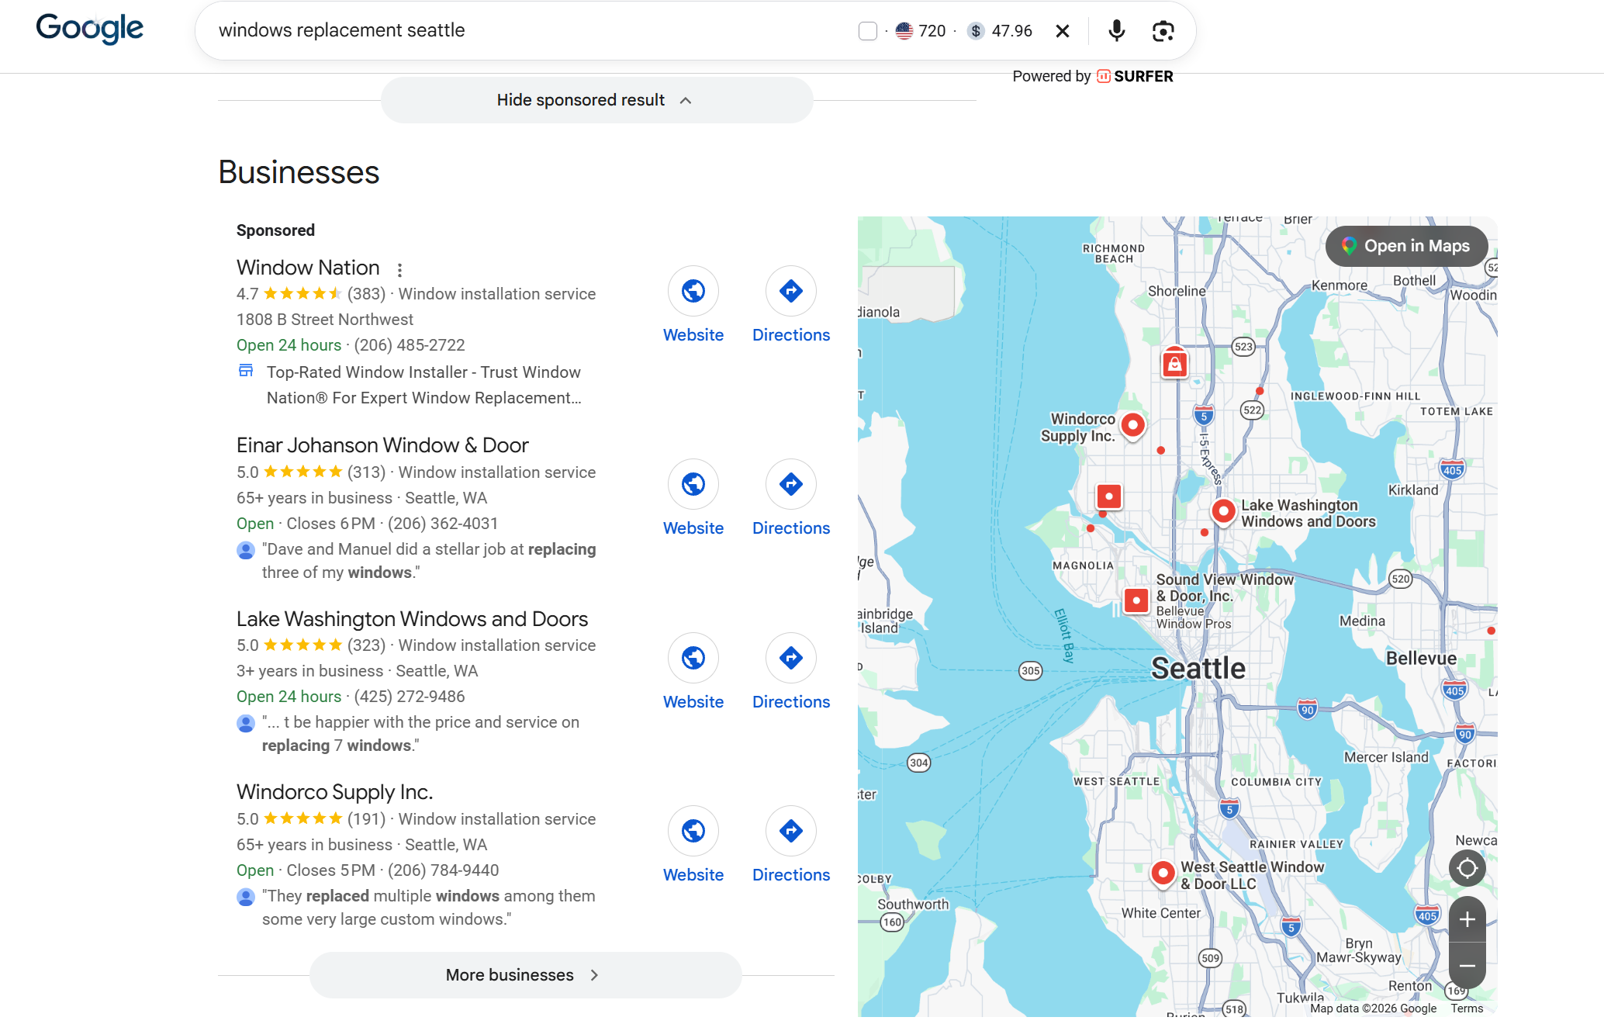This screenshot has height=1031, width=1604.
Task: Get directions to Windorco Supply Inc.
Action: pos(791,832)
